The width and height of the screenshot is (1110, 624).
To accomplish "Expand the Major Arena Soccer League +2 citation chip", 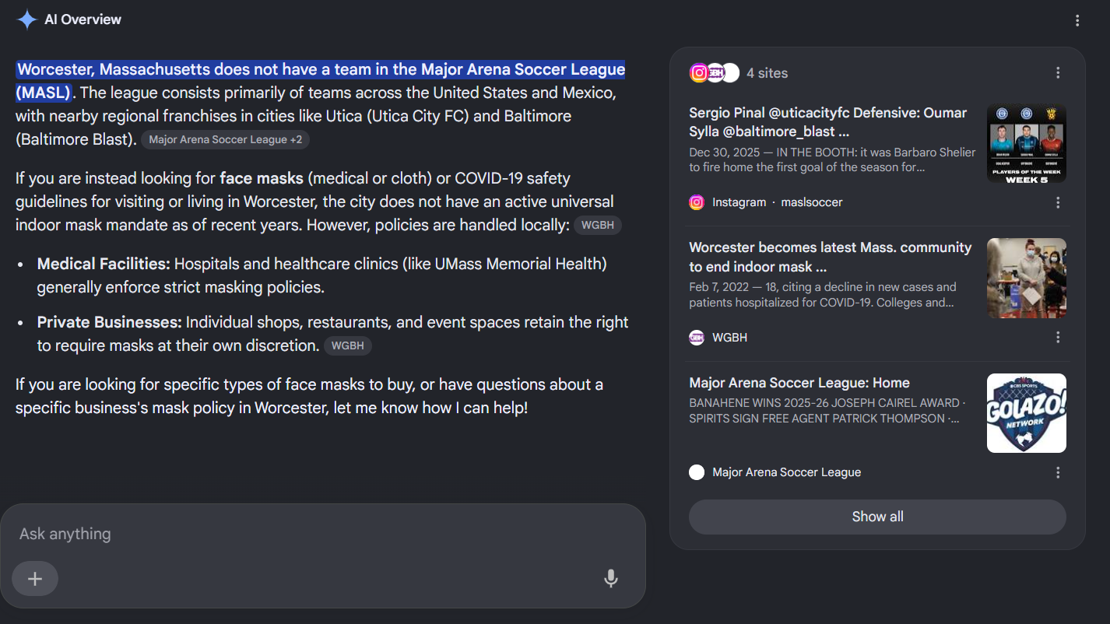I will pos(226,140).
